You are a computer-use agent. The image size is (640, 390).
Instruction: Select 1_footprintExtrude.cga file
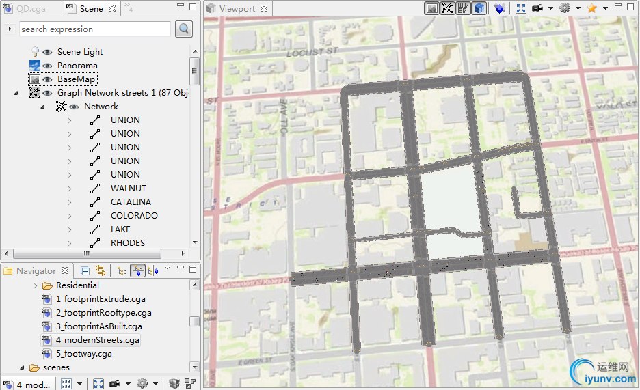tap(101, 299)
